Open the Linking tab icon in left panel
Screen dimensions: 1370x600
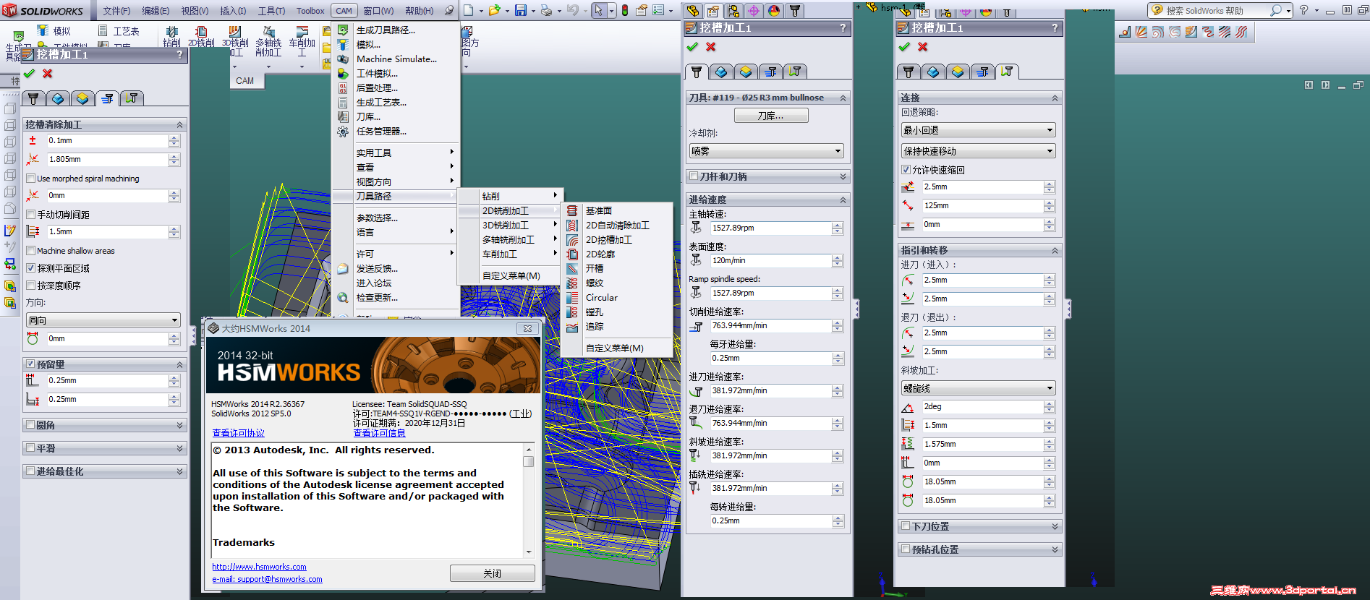click(132, 98)
